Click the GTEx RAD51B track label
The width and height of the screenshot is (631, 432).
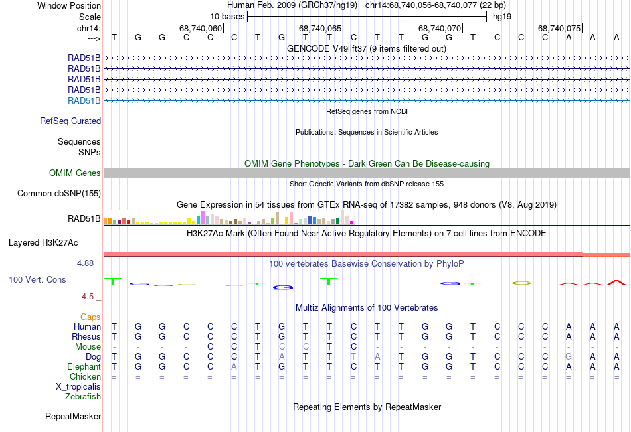(84, 219)
